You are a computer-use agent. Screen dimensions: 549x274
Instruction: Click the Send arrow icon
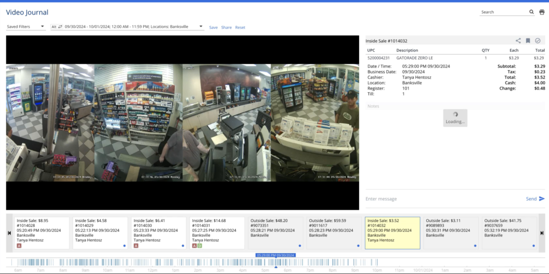[x=541, y=199]
